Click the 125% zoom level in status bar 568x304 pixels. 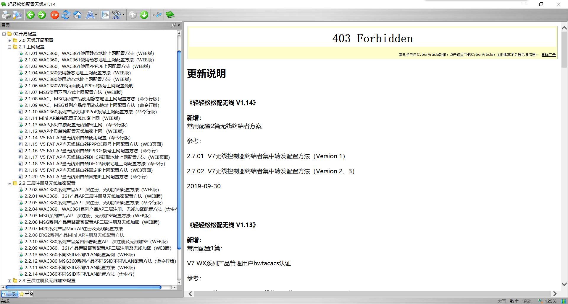pos(551,301)
